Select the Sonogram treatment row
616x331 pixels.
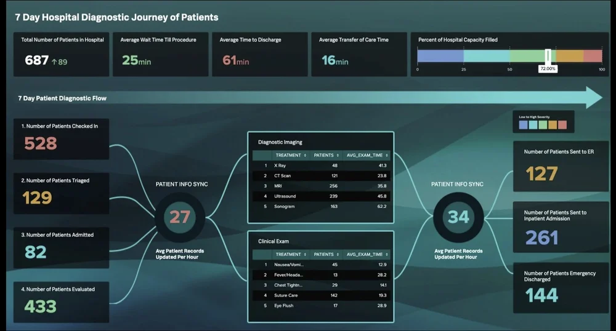tap(321, 206)
